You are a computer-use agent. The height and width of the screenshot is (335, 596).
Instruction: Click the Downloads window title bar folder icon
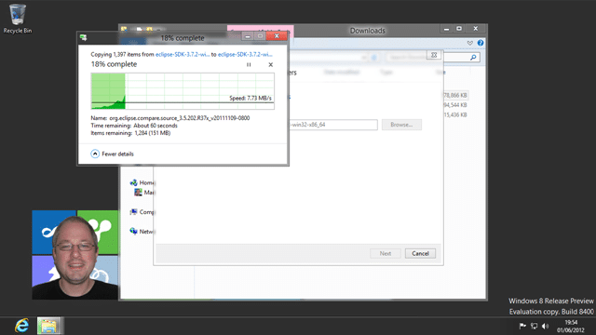tap(124, 29)
